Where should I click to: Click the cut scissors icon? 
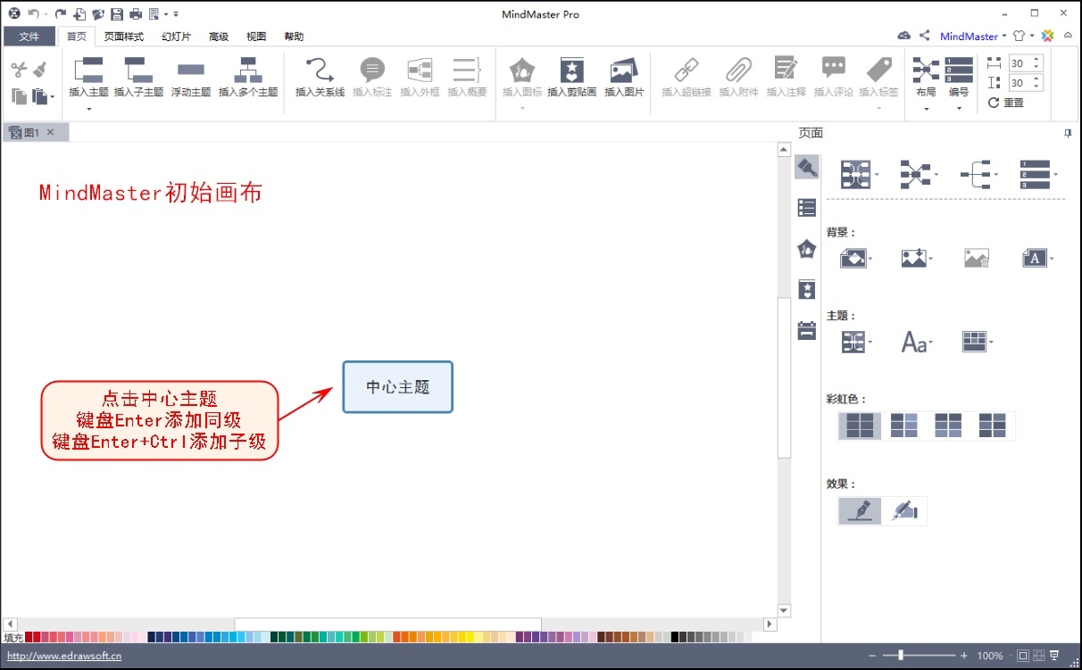coord(19,70)
